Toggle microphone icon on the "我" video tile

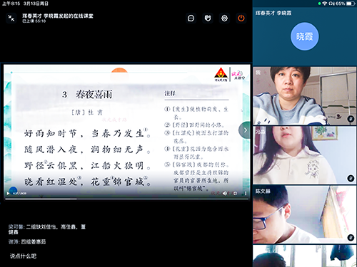pos(351,119)
